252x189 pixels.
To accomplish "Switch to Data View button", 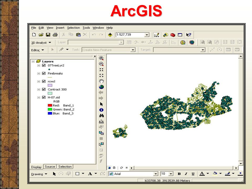I will [x=109, y=168].
